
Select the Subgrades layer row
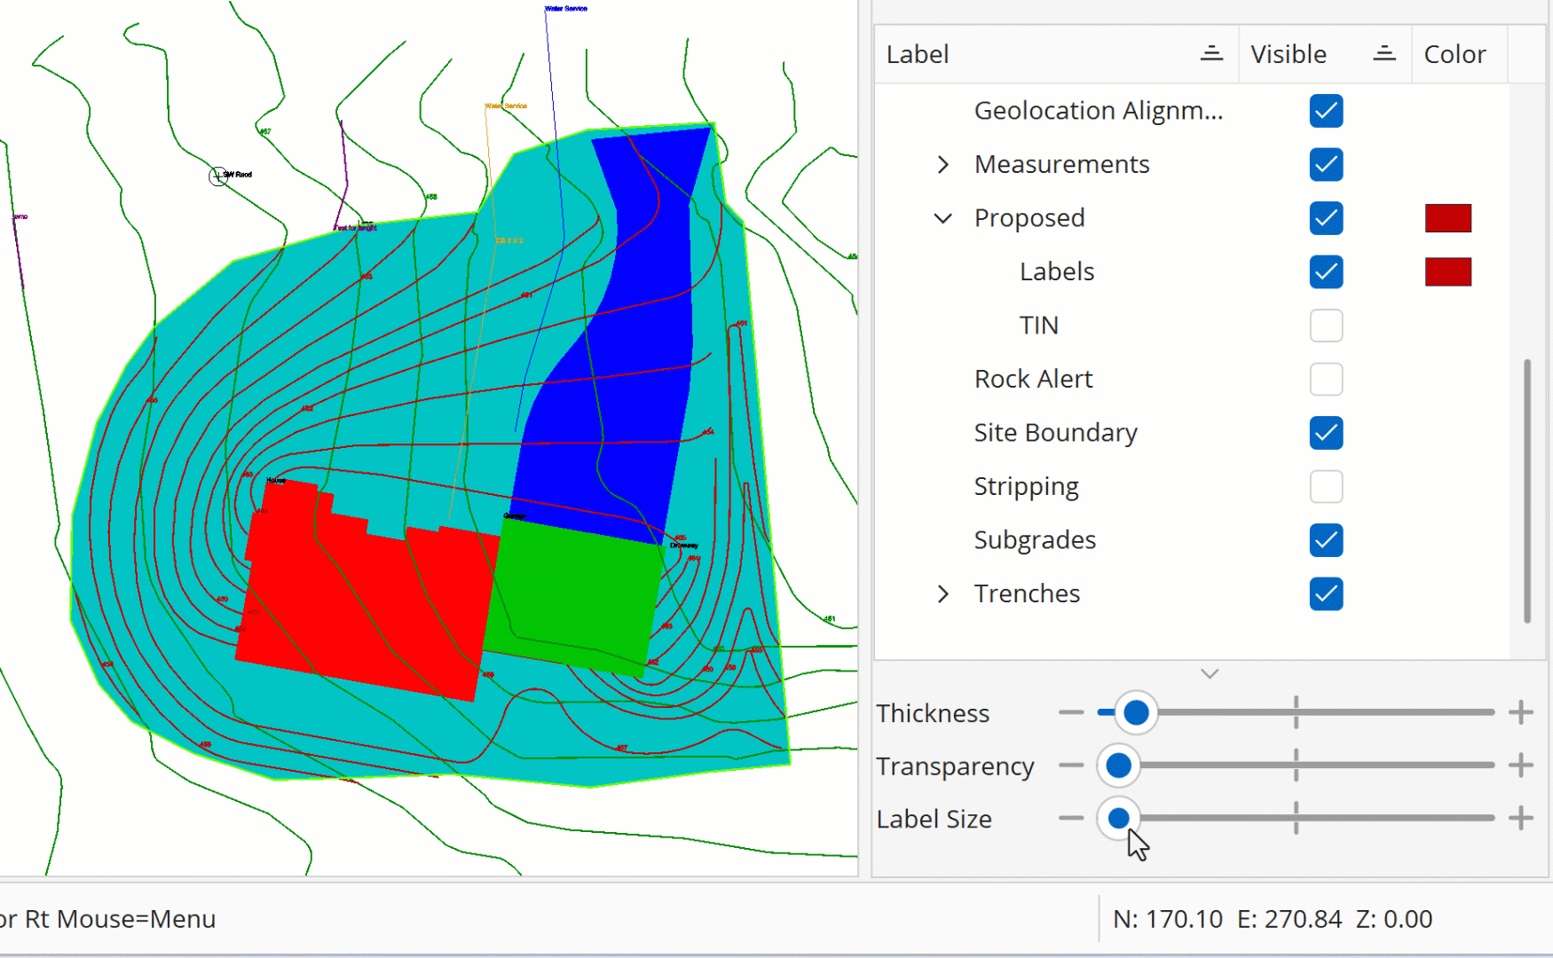[x=1035, y=540]
